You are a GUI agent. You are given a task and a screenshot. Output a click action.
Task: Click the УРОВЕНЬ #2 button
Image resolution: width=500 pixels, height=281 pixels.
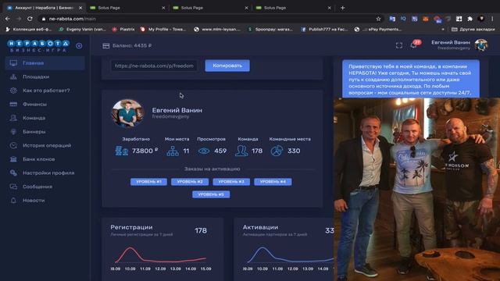point(190,182)
